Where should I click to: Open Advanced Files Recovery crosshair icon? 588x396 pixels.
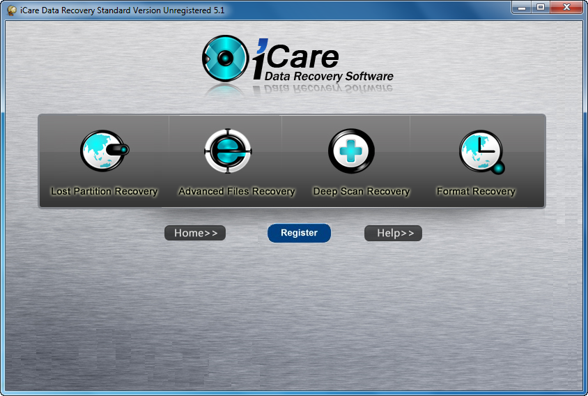point(228,151)
